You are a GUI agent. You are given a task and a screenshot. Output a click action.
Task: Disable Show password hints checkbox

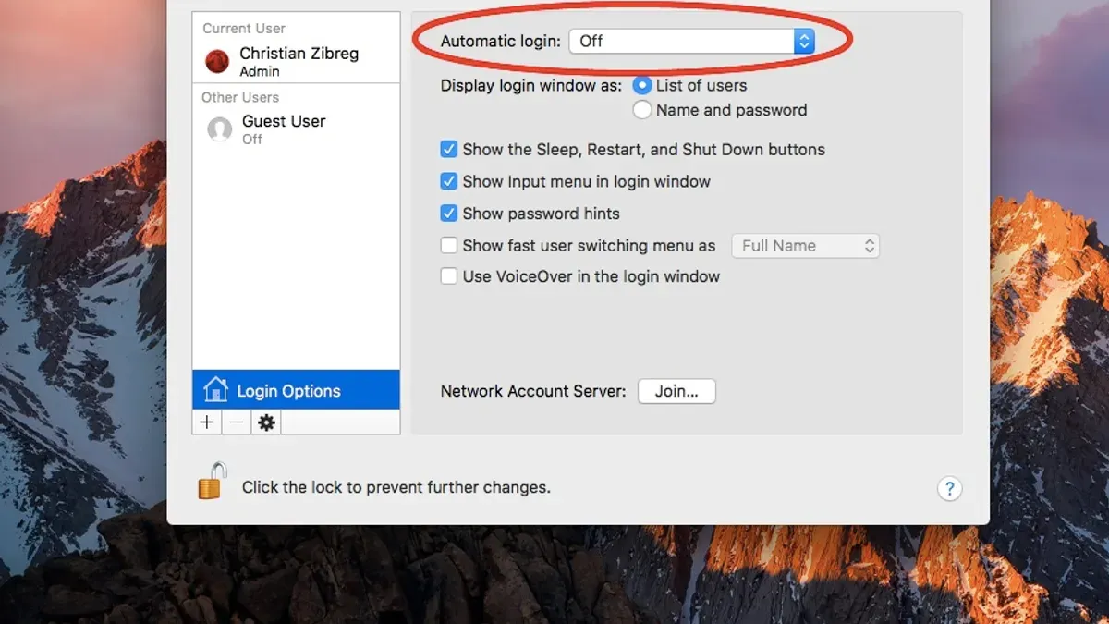[x=449, y=214]
